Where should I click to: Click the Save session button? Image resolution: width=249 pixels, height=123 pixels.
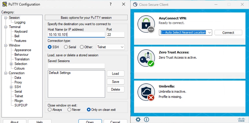pos(116,81)
